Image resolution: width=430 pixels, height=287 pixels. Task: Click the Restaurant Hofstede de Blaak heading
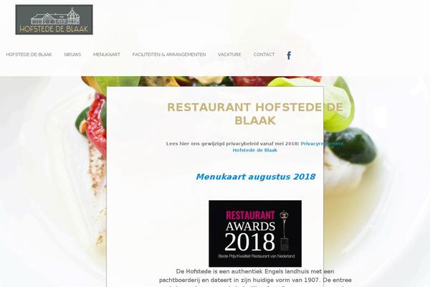pos(255,113)
